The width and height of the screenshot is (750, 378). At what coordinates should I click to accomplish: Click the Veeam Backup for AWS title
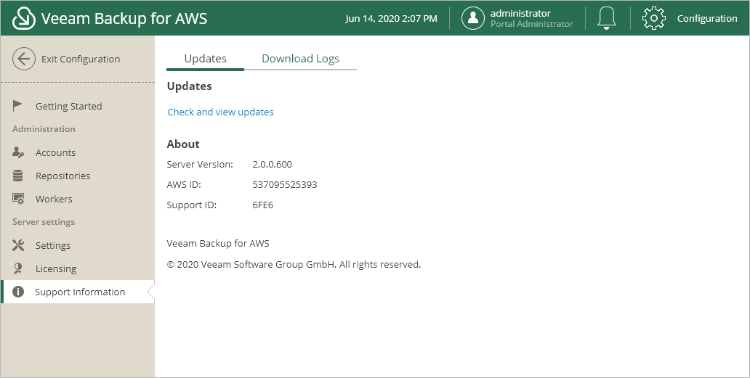124,19
